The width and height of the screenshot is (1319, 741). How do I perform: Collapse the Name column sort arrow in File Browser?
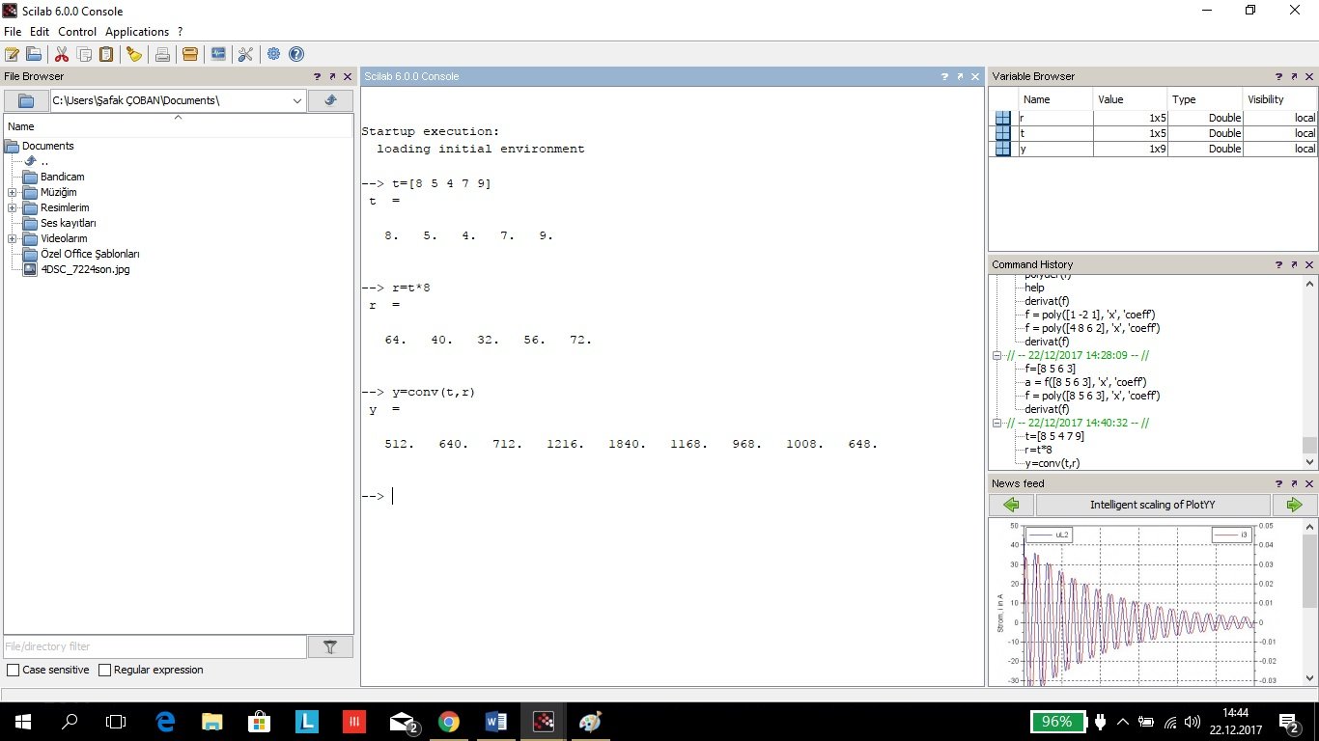click(178, 117)
